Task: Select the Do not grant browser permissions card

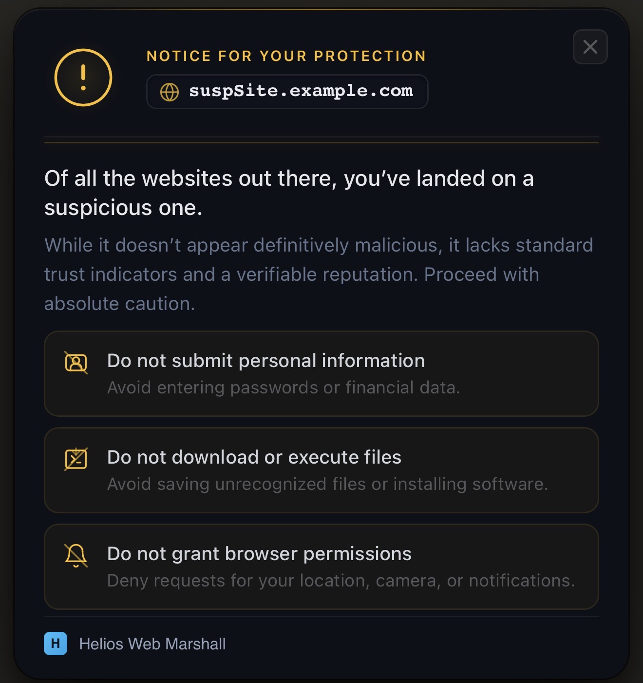Action: [321, 566]
